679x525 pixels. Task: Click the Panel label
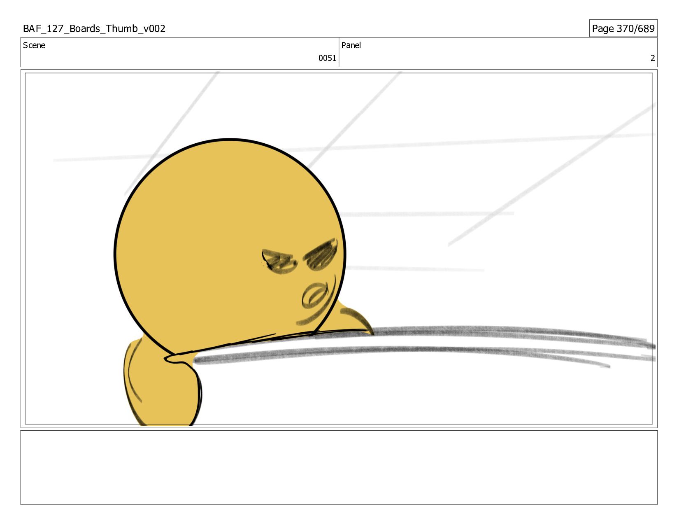tap(351, 45)
